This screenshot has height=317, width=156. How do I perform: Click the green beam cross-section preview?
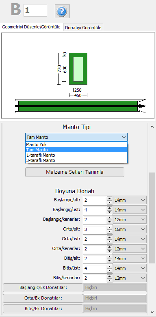coord(78,69)
